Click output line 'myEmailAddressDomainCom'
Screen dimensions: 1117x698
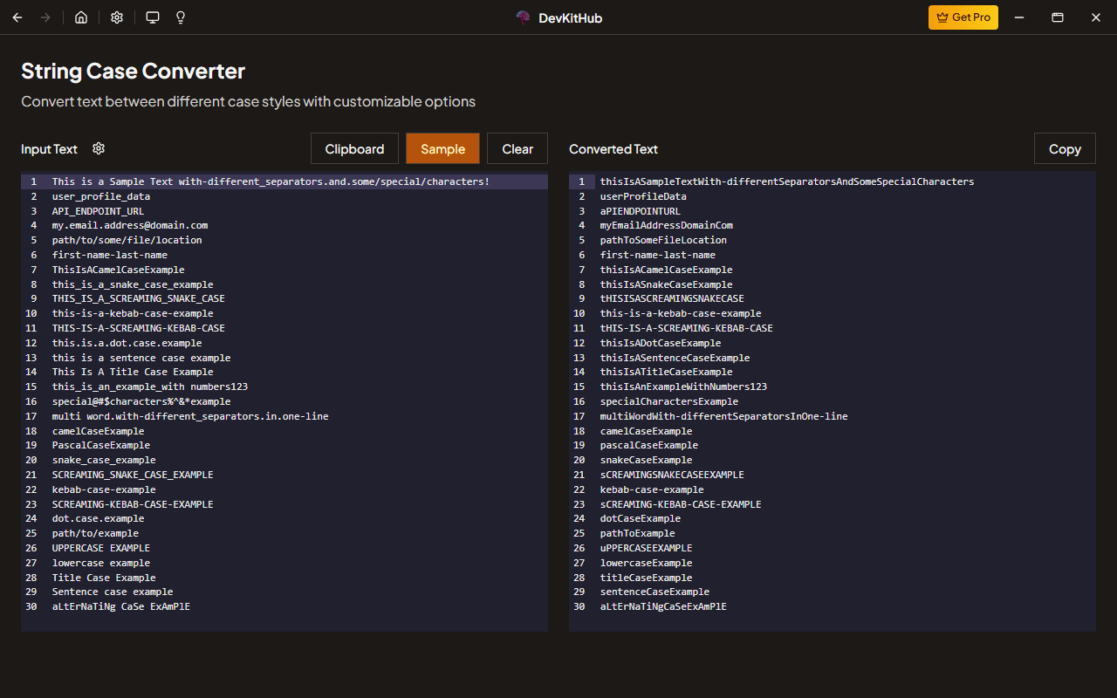point(667,225)
